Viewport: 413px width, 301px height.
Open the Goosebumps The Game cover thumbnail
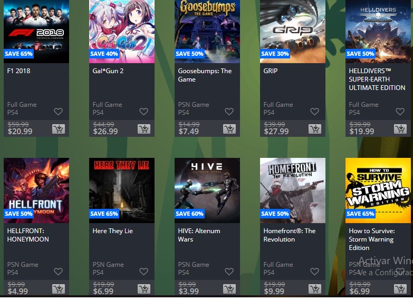[207, 32]
